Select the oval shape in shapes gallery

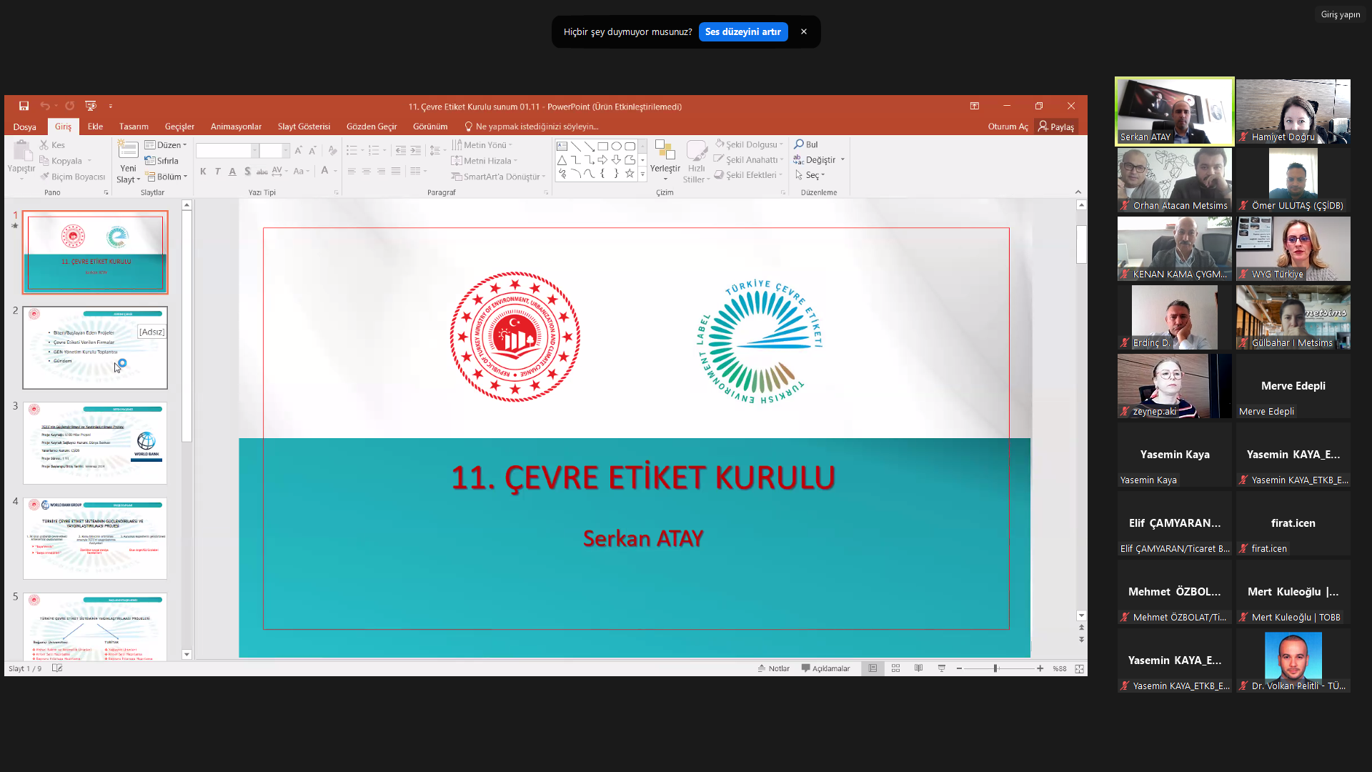tap(616, 146)
